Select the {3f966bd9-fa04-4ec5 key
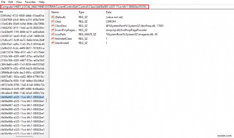 (22, 73)
